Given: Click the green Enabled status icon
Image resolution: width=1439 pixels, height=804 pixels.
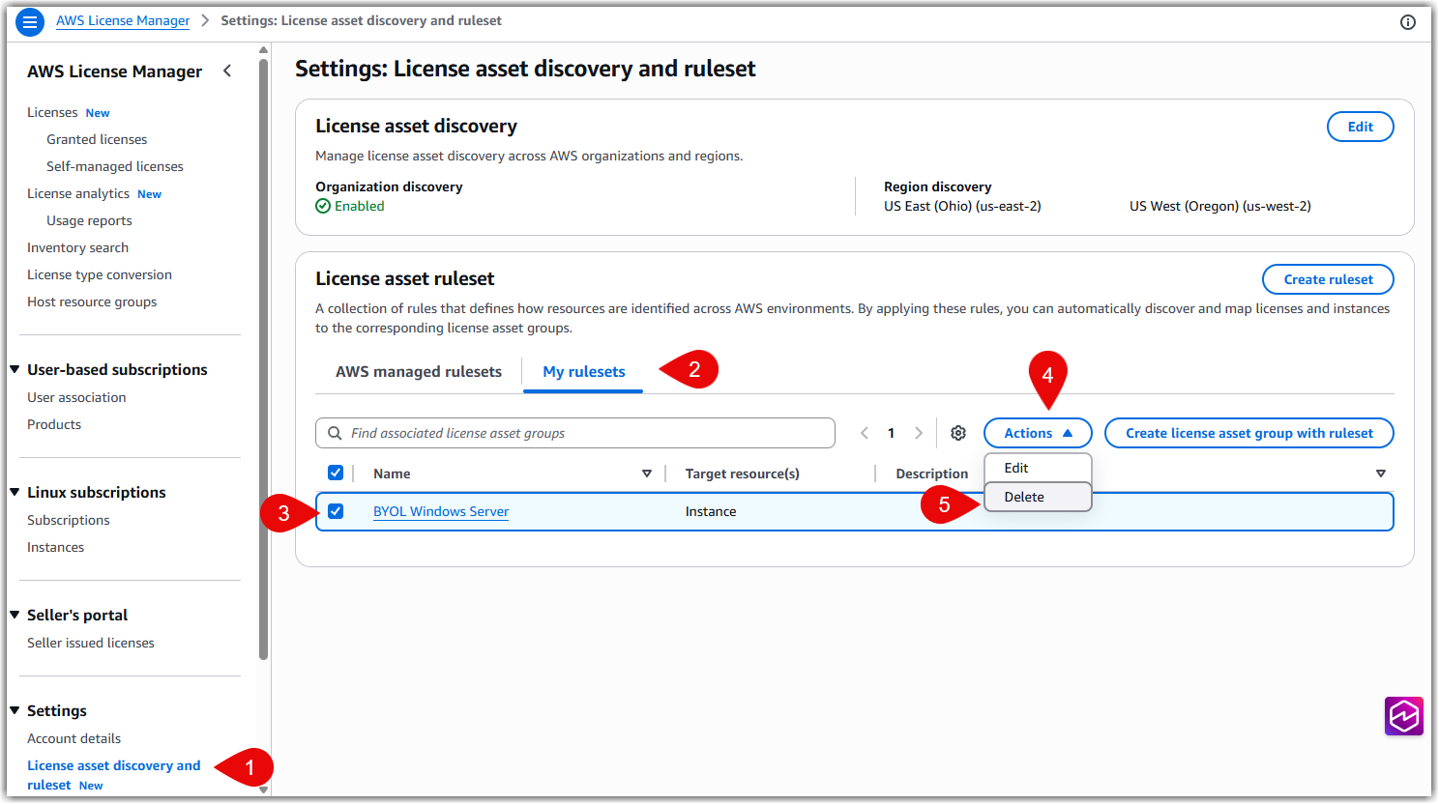Looking at the screenshot, I should (x=323, y=206).
